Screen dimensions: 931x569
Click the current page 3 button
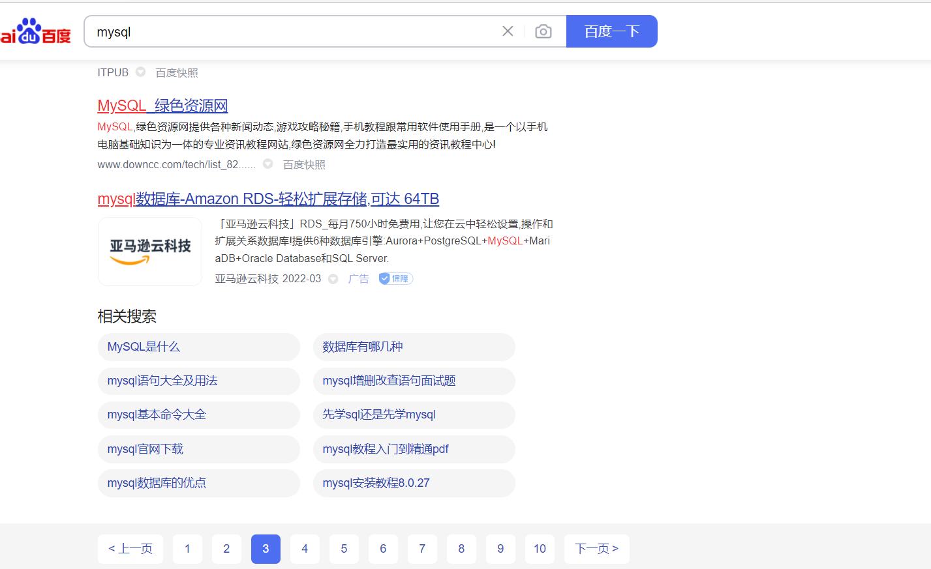tap(266, 549)
